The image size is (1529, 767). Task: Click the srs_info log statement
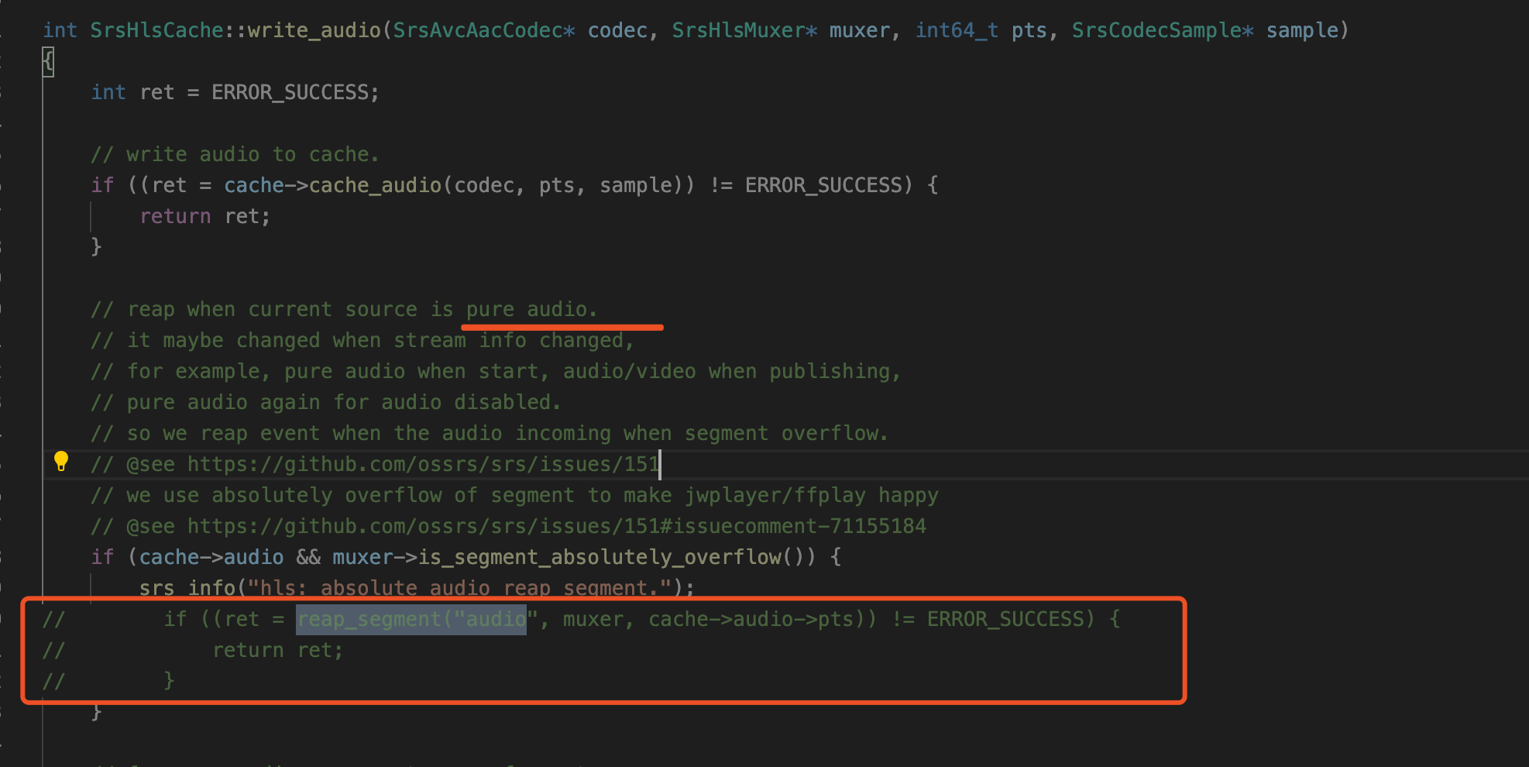(x=417, y=587)
